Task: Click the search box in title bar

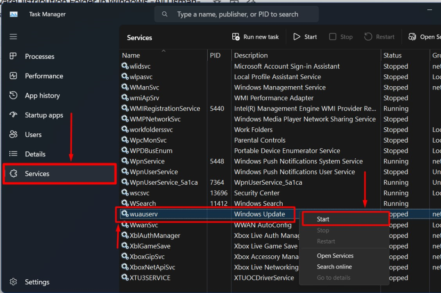Action: coord(237,15)
